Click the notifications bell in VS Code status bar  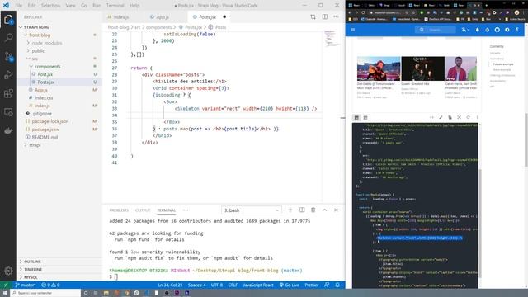337,285
